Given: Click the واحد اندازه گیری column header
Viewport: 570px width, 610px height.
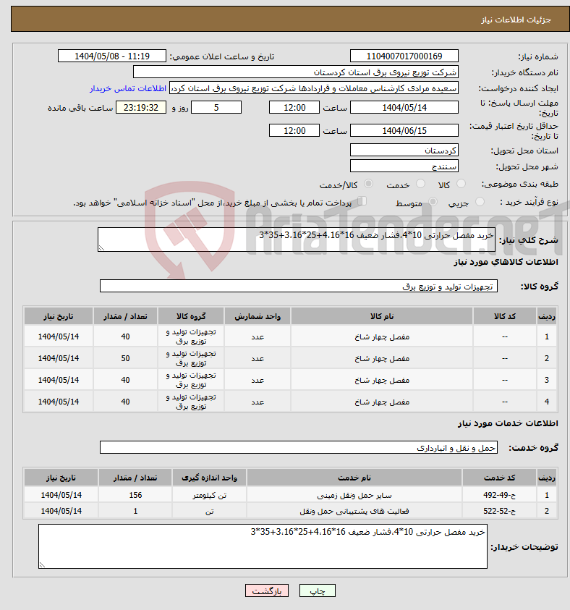Looking at the screenshot, I should pyautogui.click(x=209, y=478).
